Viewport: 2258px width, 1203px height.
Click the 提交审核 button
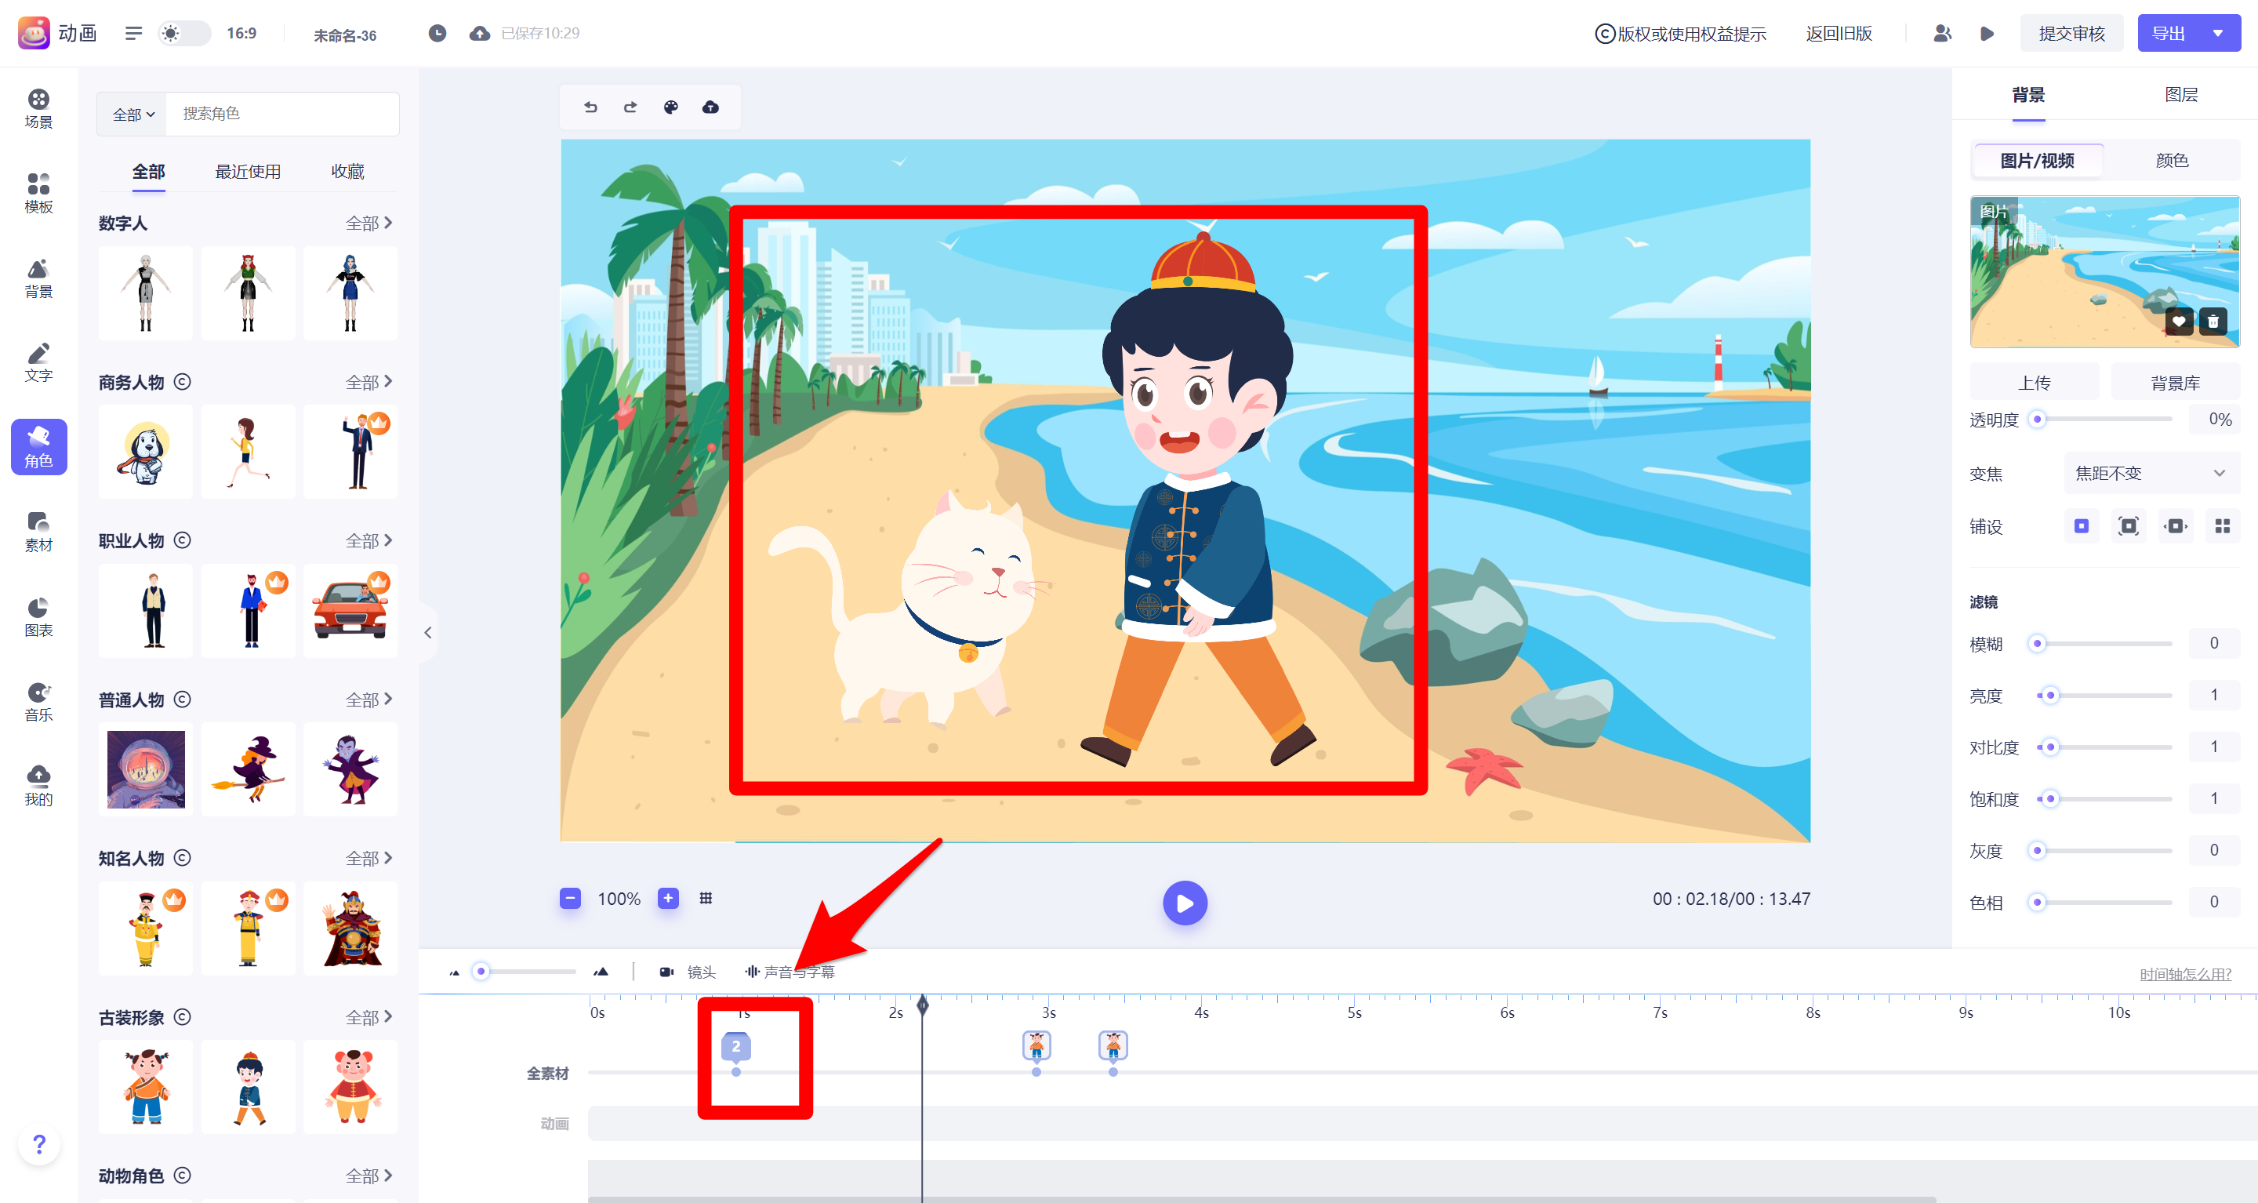click(x=2071, y=33)
